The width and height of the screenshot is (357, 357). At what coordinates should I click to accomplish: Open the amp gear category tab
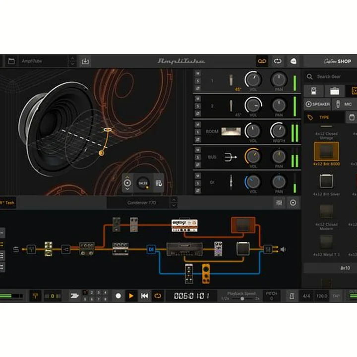click(335, 91)
